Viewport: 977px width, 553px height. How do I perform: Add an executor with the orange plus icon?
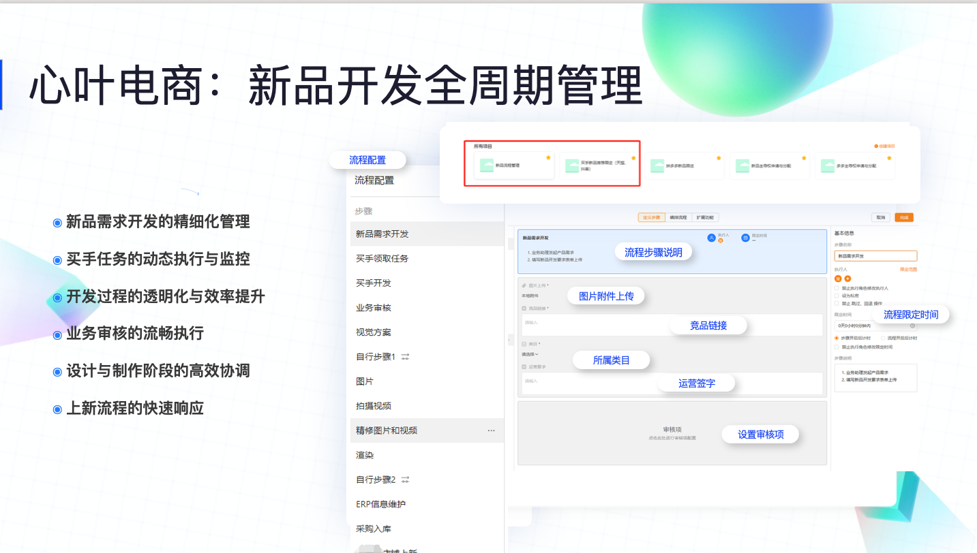847,279
